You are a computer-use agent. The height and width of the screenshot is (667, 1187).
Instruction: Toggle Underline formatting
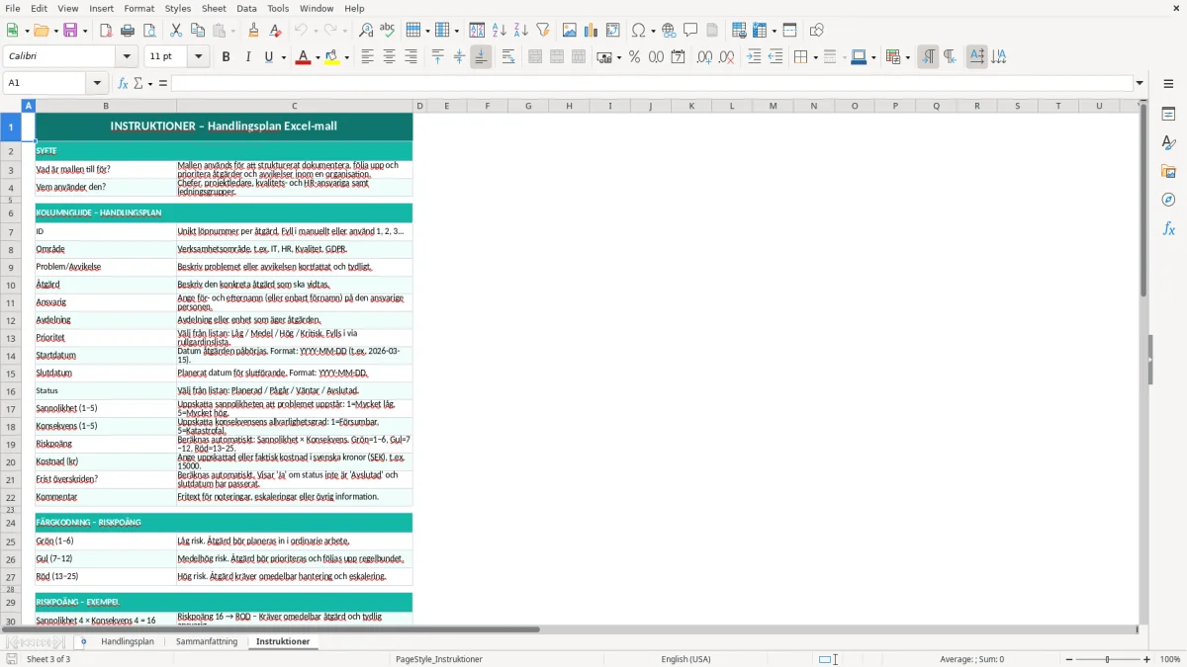pyautogui.click(x=268, y=57)
